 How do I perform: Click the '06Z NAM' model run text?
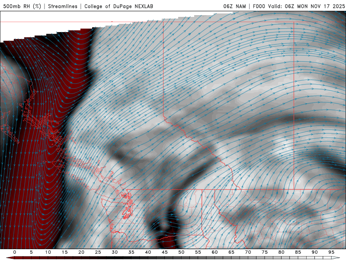(x=234, y=6)
